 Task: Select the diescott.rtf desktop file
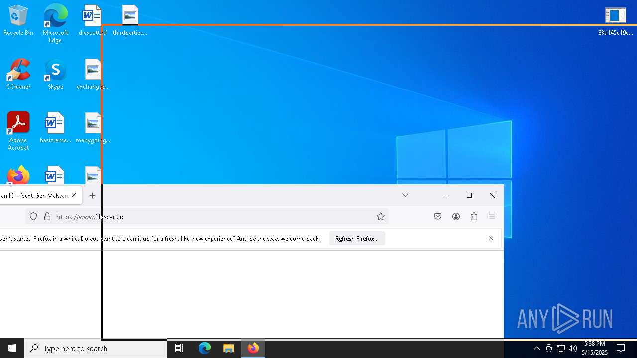[x=93, y=20]
